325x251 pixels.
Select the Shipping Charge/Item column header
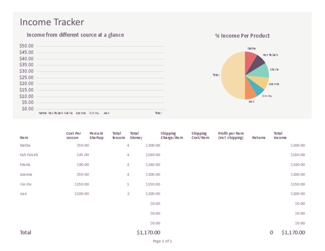pos(172,136)
